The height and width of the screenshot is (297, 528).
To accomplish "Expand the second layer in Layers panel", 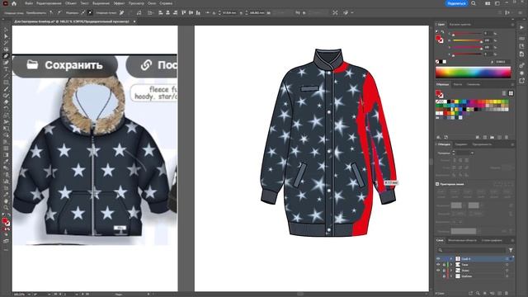I will point(451,265).
